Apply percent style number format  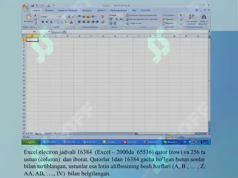pyautogui.click(x=117, y=19)
